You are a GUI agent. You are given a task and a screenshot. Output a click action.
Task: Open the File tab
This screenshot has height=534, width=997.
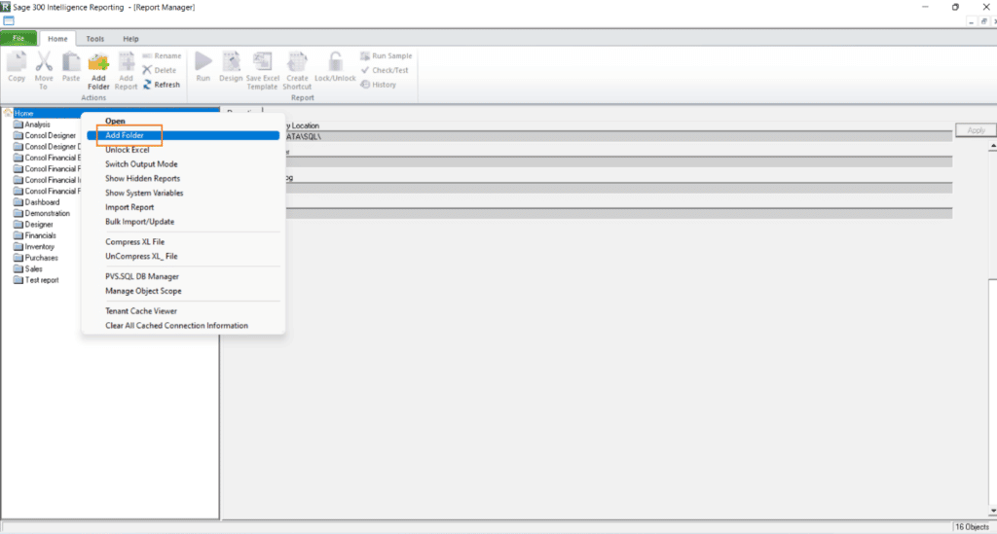pyautogui.click(x=18, y=38)
